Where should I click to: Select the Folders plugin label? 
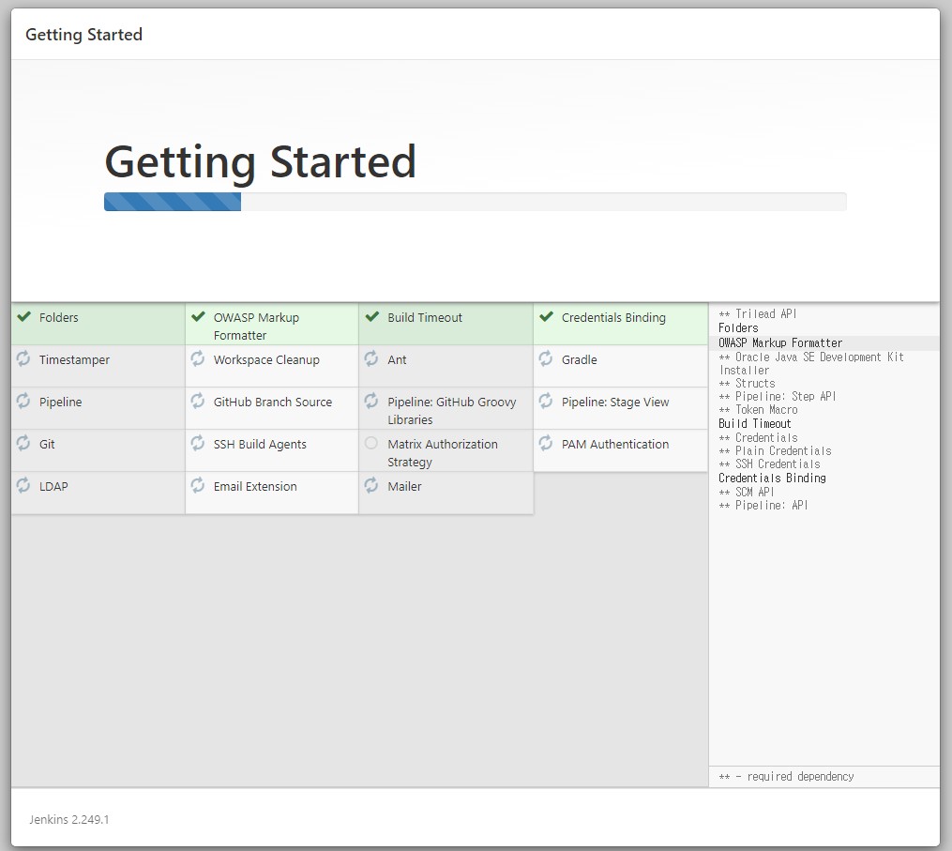(x=59, y=318)
